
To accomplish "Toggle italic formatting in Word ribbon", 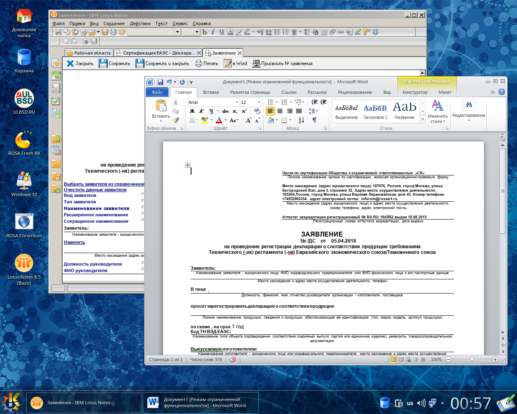I will (x=202, y=111).
